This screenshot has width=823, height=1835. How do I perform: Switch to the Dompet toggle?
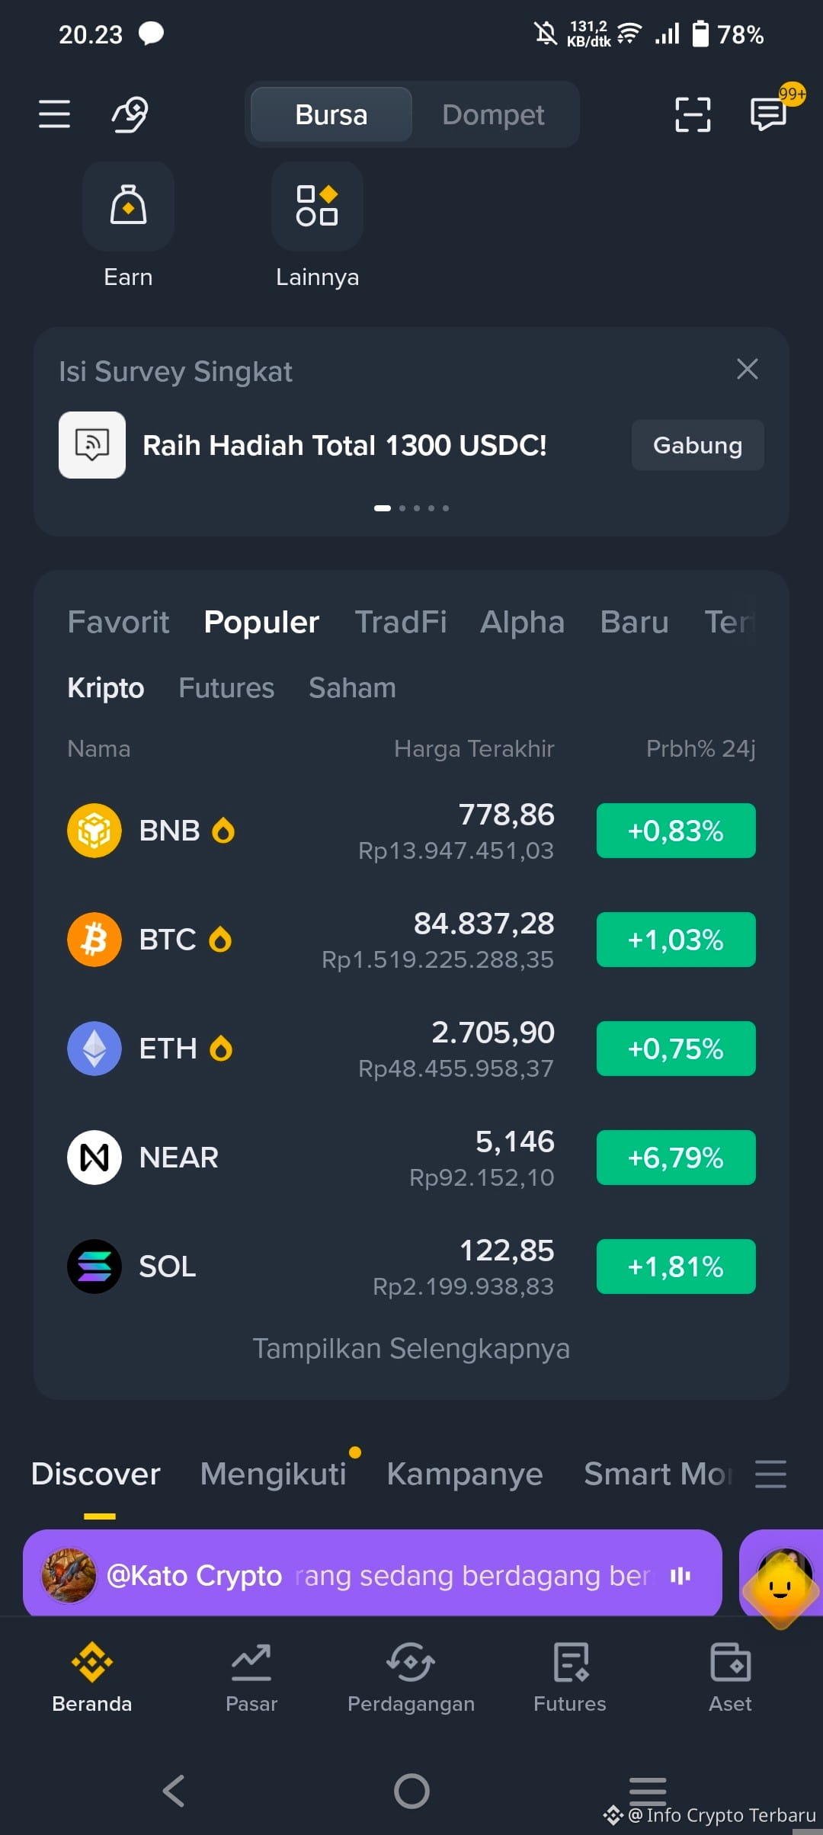(493, 115)
